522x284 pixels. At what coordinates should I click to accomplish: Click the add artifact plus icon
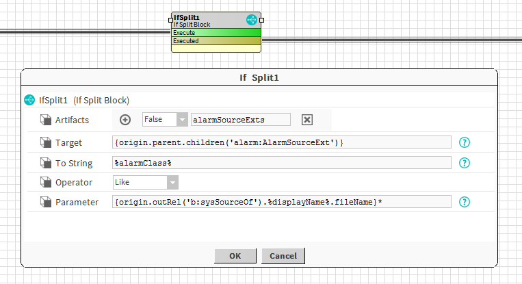coord(125,120)
